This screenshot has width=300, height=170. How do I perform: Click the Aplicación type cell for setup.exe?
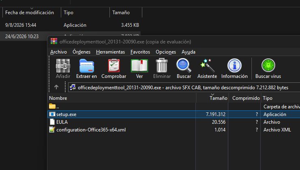point(275,114)
